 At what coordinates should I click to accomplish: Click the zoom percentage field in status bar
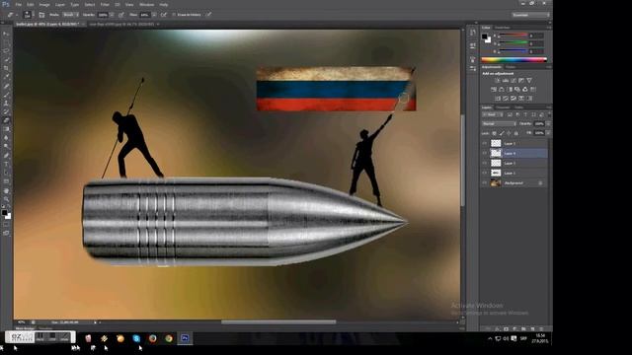coord(22,322)
